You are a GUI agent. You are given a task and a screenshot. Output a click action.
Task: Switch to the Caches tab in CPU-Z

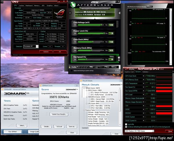[x=21, y=6]
